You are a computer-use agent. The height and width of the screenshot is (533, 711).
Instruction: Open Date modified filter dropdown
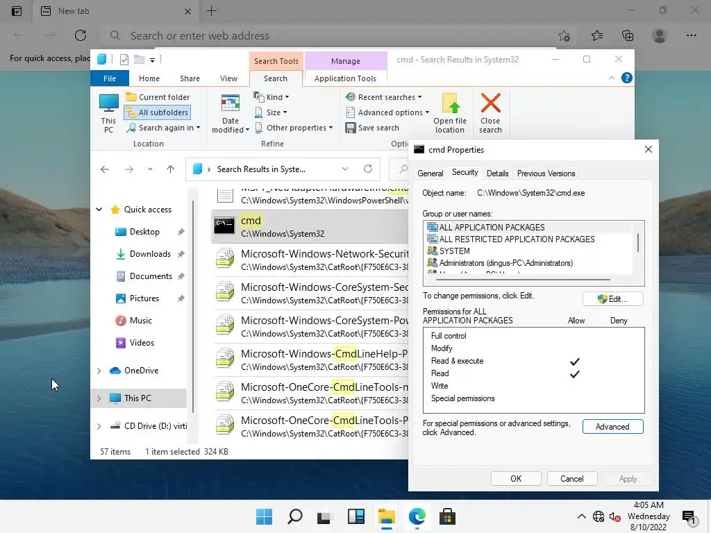[231, 113]
